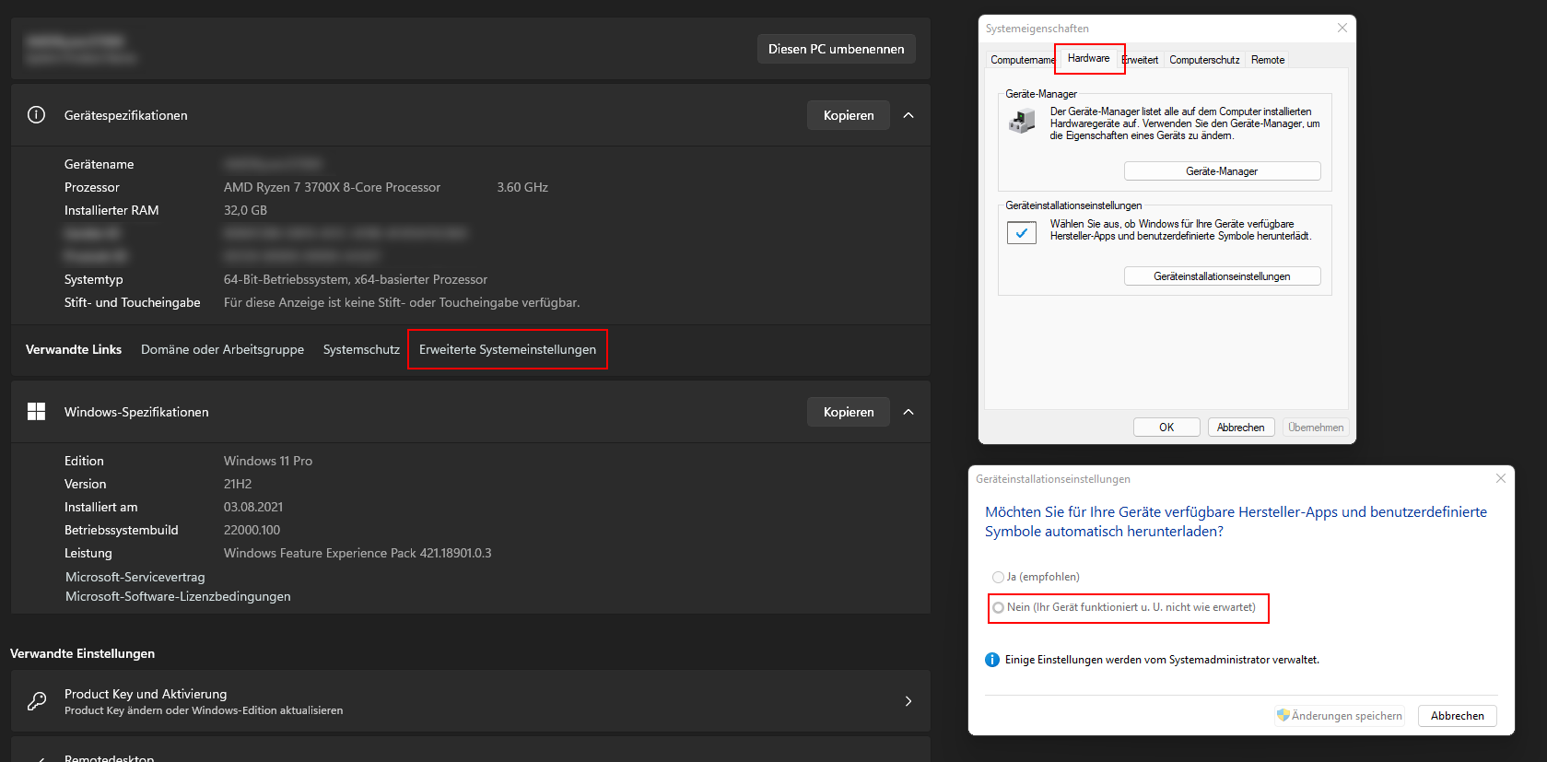Open Erweiterte Systemeinstellungen link

coord(508,349)
